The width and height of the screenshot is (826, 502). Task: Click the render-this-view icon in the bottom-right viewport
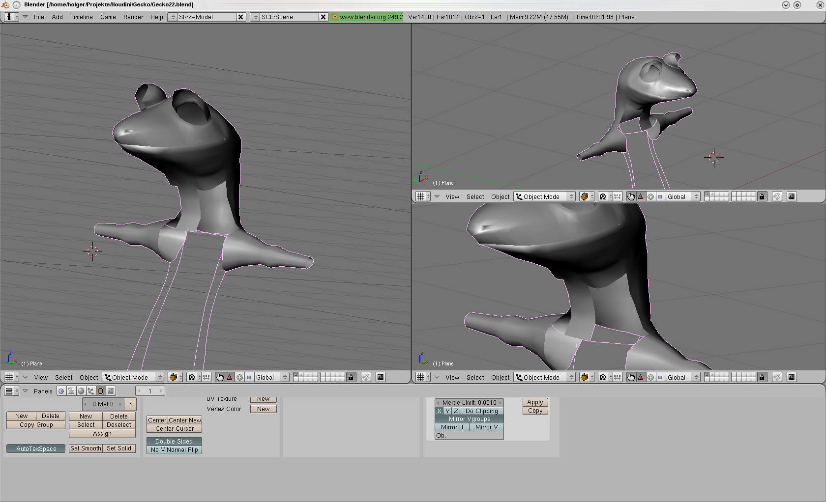(792, 377)
